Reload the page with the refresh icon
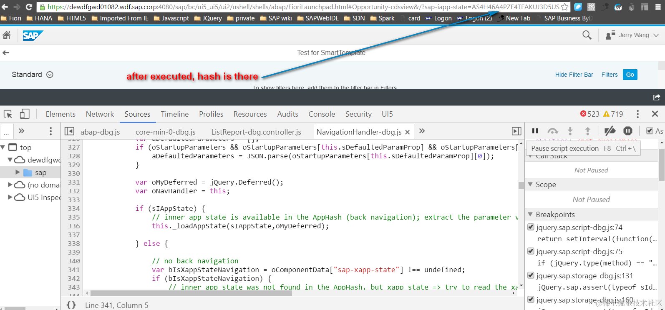 click(x=29, y=7)
